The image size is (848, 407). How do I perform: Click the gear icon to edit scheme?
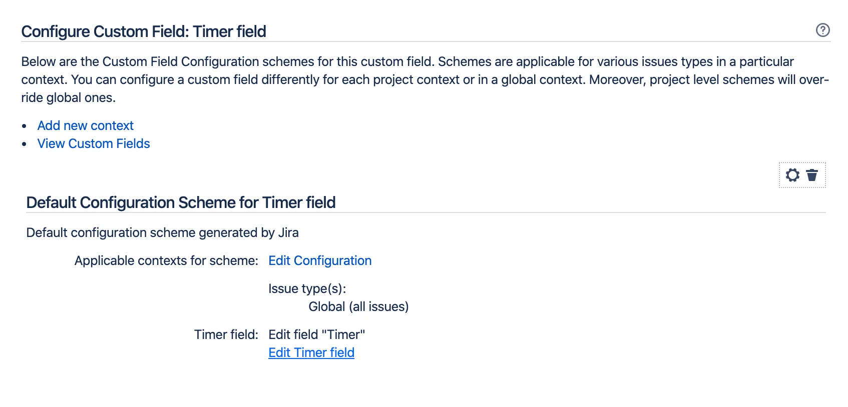click(x=792, y=175)
